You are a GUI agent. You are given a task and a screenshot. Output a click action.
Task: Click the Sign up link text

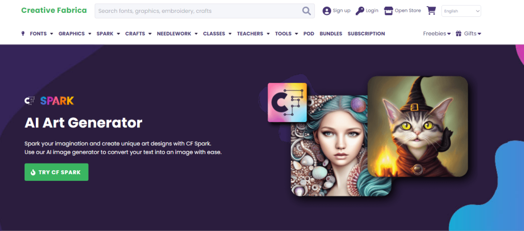pos(341,11)
